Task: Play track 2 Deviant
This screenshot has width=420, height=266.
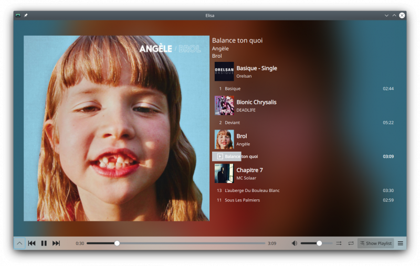Action: point(304,123)
